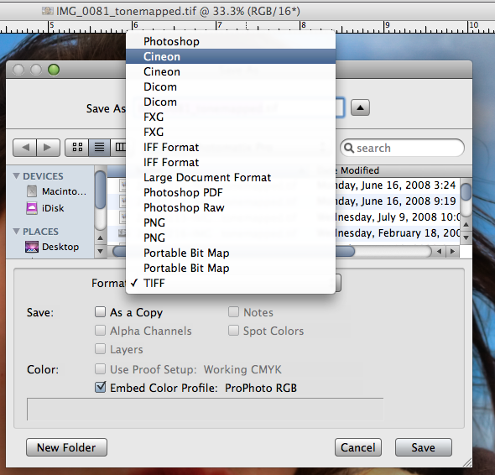Toggle the Layers checkbox
The image size is (495, 475).
(100, 349)
